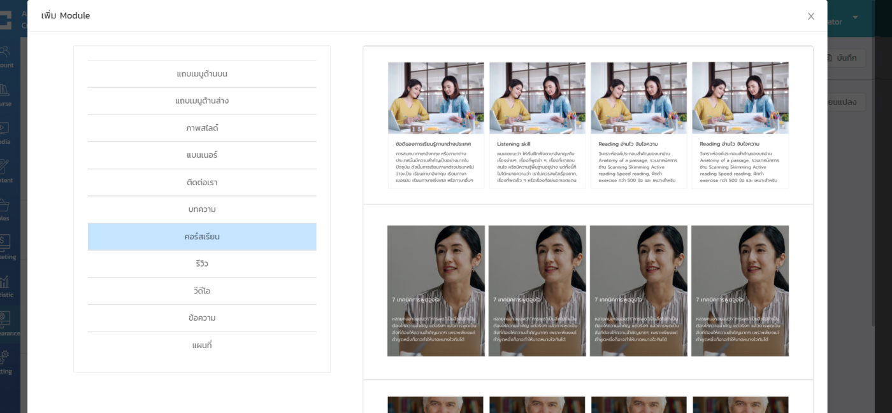This screenshot has height=413, width=892.
Task: Select the Appearance sidebar icon
Action: (6, 323)
